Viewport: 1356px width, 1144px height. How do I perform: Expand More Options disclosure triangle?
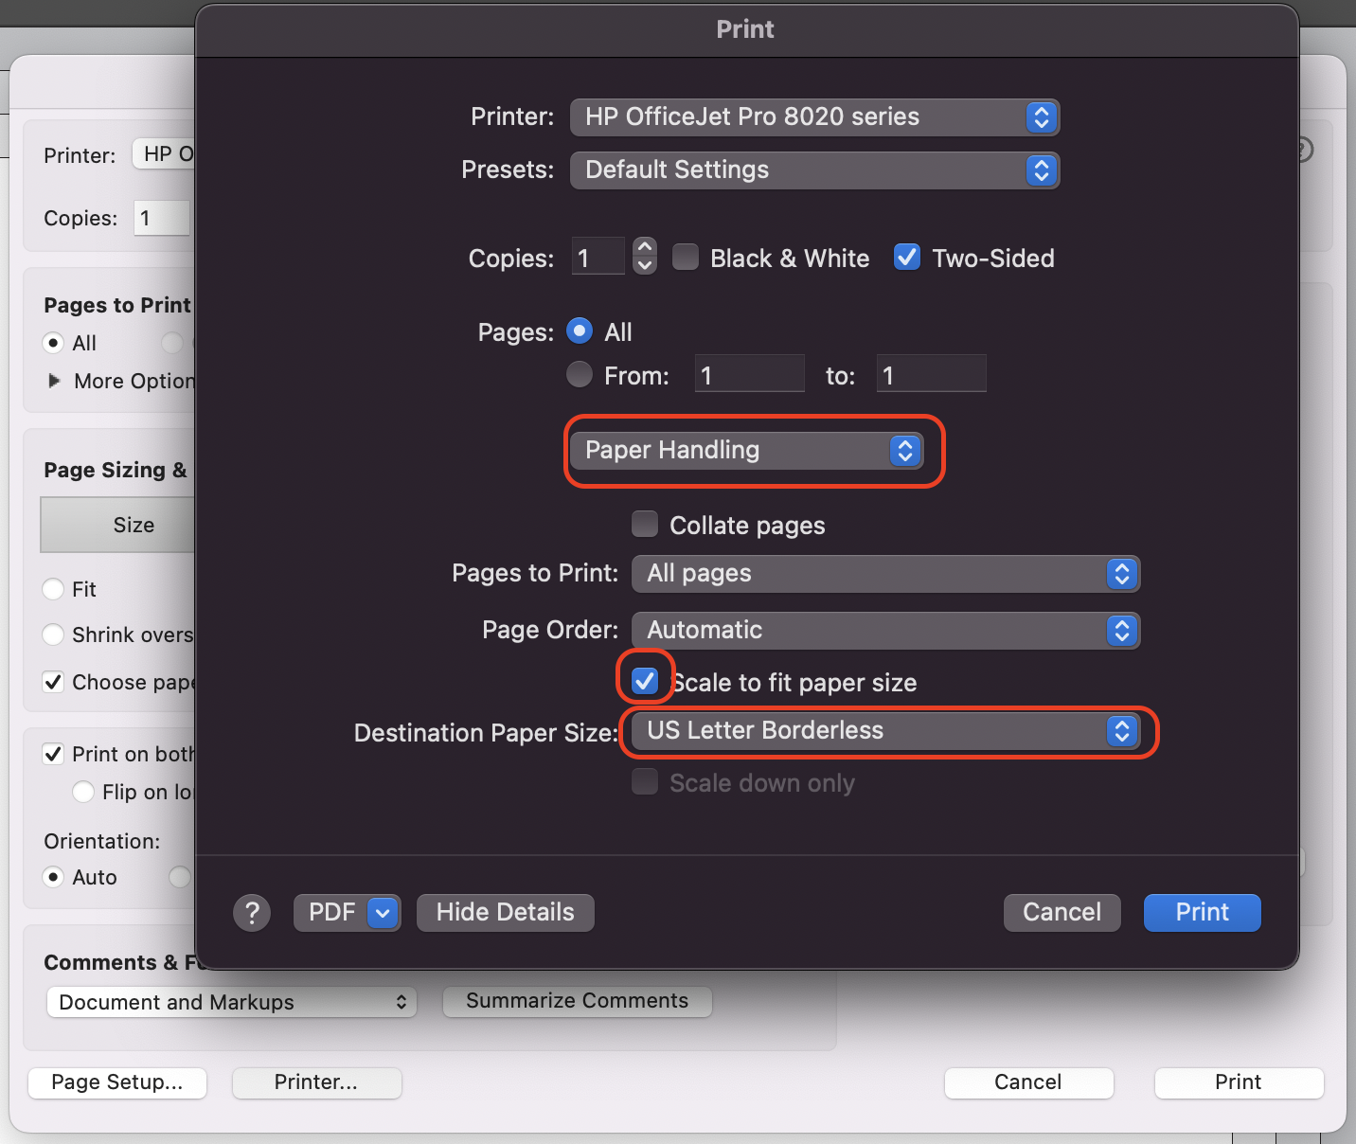(x=54, y=381)
